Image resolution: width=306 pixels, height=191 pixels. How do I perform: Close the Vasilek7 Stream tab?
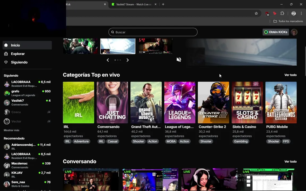pos(156,4)
